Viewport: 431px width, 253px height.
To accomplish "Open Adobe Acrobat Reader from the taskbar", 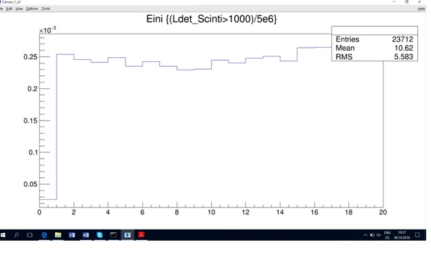I will (141, 235).
